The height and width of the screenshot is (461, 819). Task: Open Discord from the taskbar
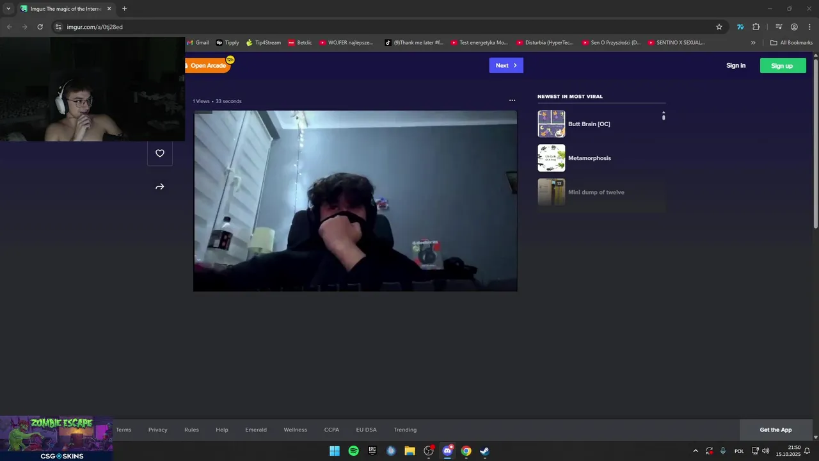tap(447, 451)
